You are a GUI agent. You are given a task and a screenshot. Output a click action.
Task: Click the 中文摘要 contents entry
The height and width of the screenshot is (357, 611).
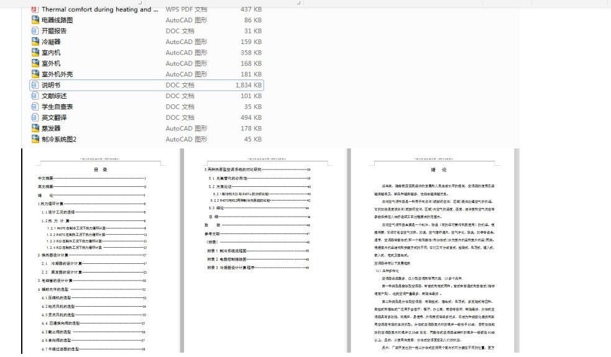coord(45,178)
